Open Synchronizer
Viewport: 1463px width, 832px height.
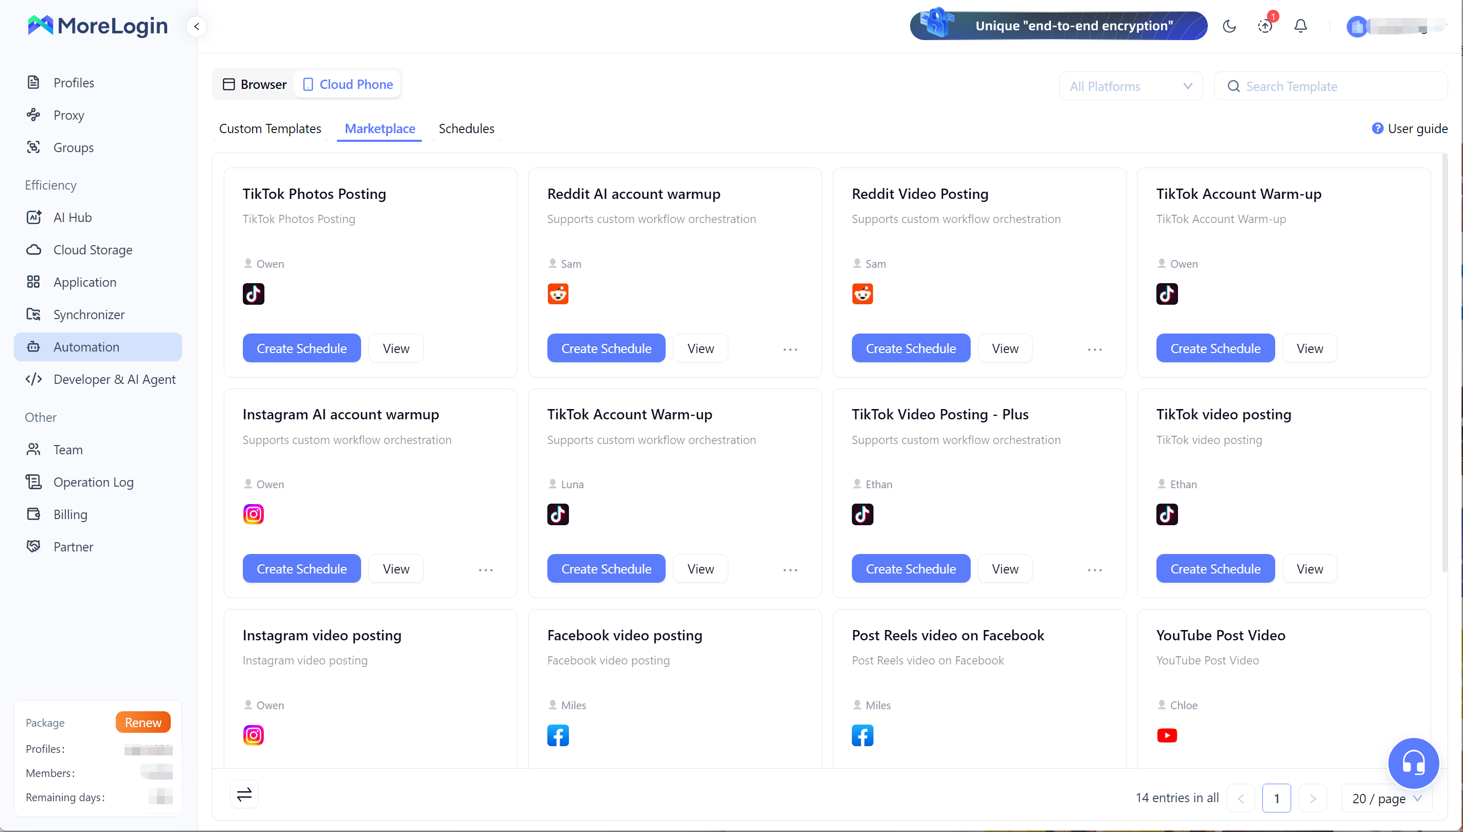[x=98, y=315]
